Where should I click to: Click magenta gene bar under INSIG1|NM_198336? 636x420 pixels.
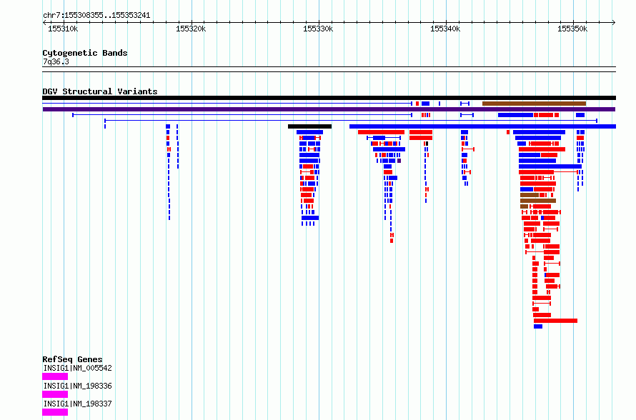pos(55,394)
